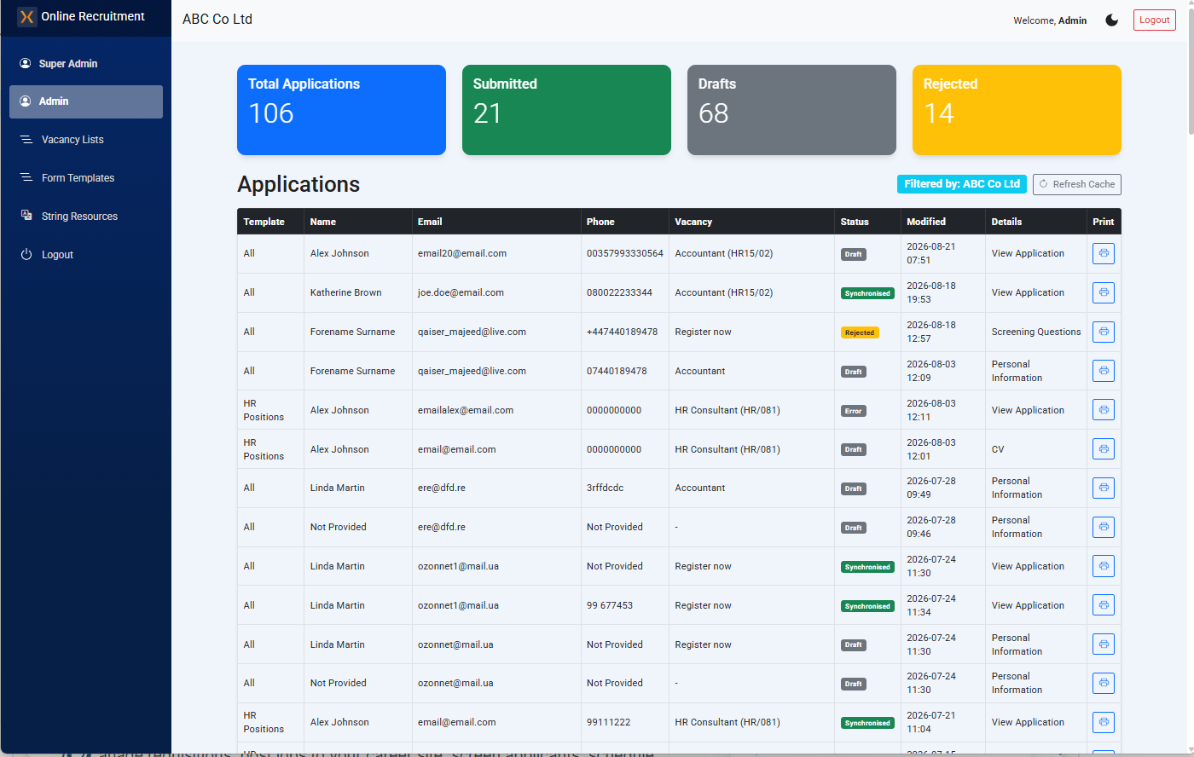1194x757 pixels.
Task: Click the Super Admin user icon
Action: [26, 63]
